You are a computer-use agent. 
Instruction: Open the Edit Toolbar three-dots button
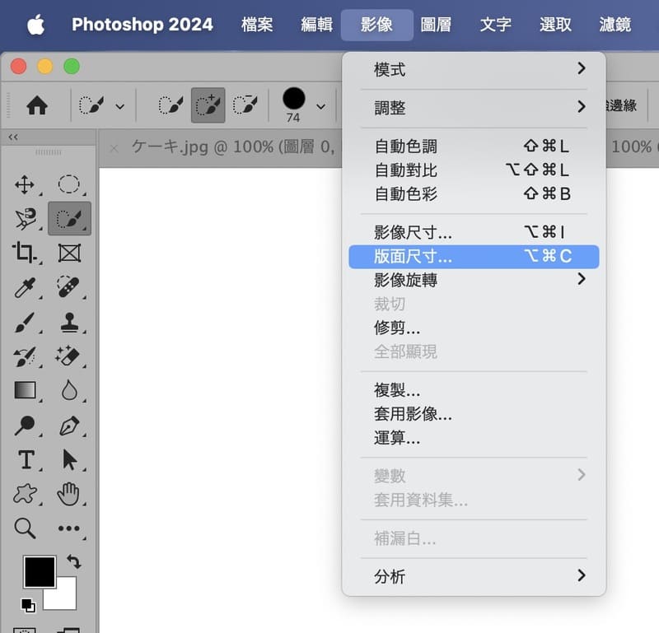click(69, 528)
